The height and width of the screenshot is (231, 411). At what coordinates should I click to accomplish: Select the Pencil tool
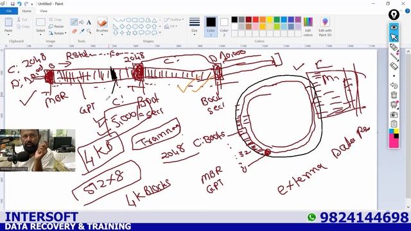(x=74, y=22)
